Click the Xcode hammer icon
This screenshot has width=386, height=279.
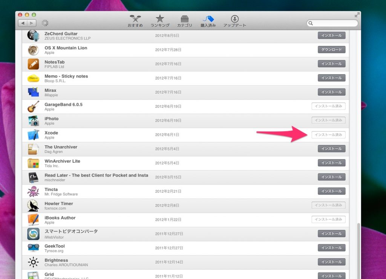[33, 135]
